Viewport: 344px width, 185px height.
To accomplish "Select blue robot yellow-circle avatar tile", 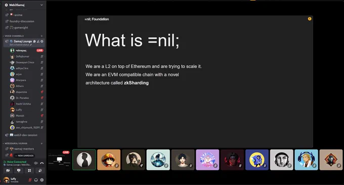I will click(257, 160).
